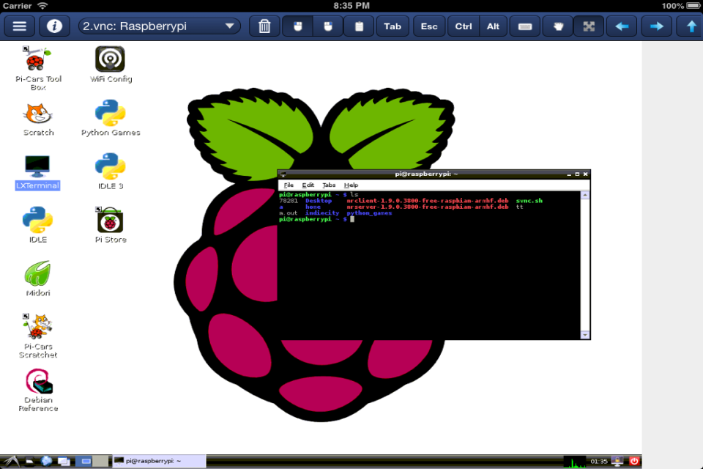Viewport: 703px width, 469px height.
Task: Select the left mouse button mode
Action: point(298,26)
